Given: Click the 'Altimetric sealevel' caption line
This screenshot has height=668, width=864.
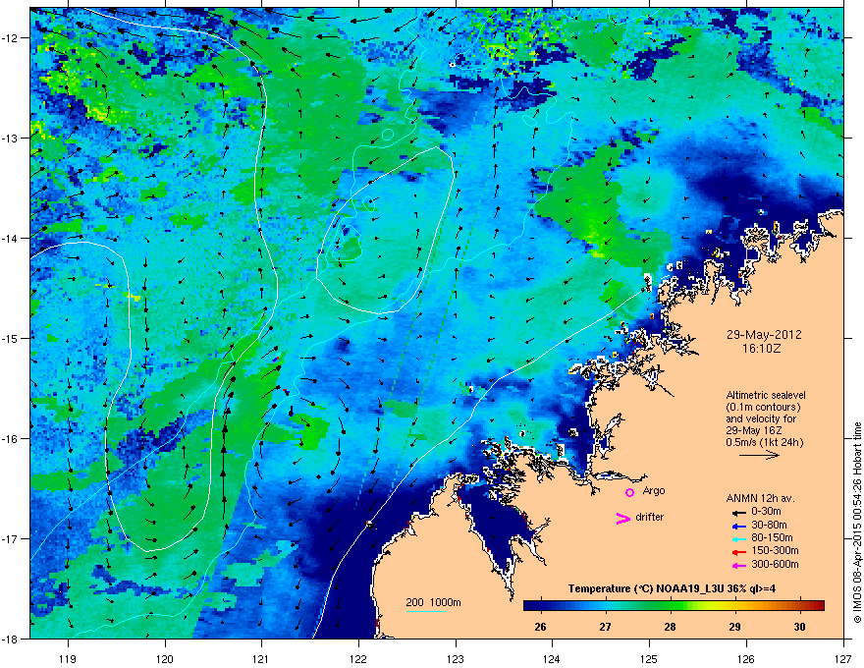Looking at the screenshot, I should pyautogui.click(x=766, y=395).
